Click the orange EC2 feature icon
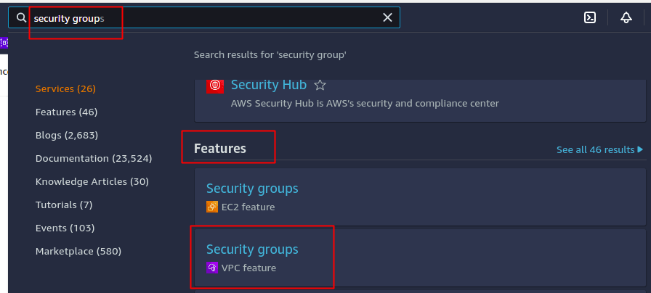Image resolution: width=651 pixels, height=293 pixels. (212, 207)
